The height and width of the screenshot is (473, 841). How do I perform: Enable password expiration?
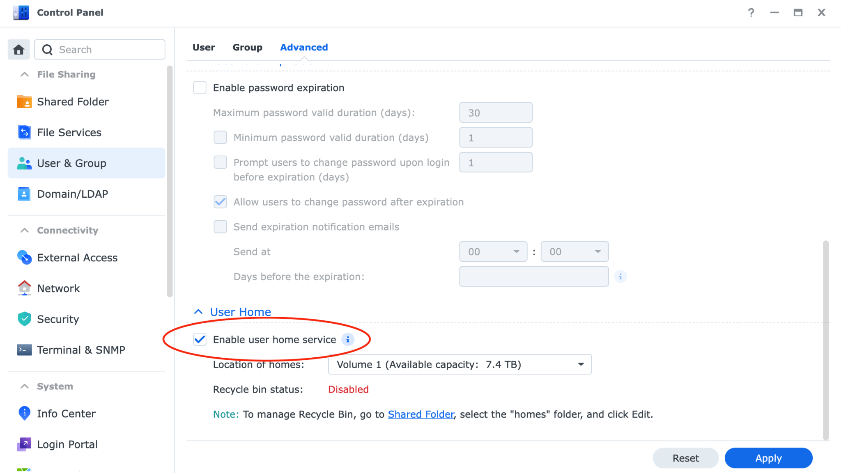click(x=200, y=87)
